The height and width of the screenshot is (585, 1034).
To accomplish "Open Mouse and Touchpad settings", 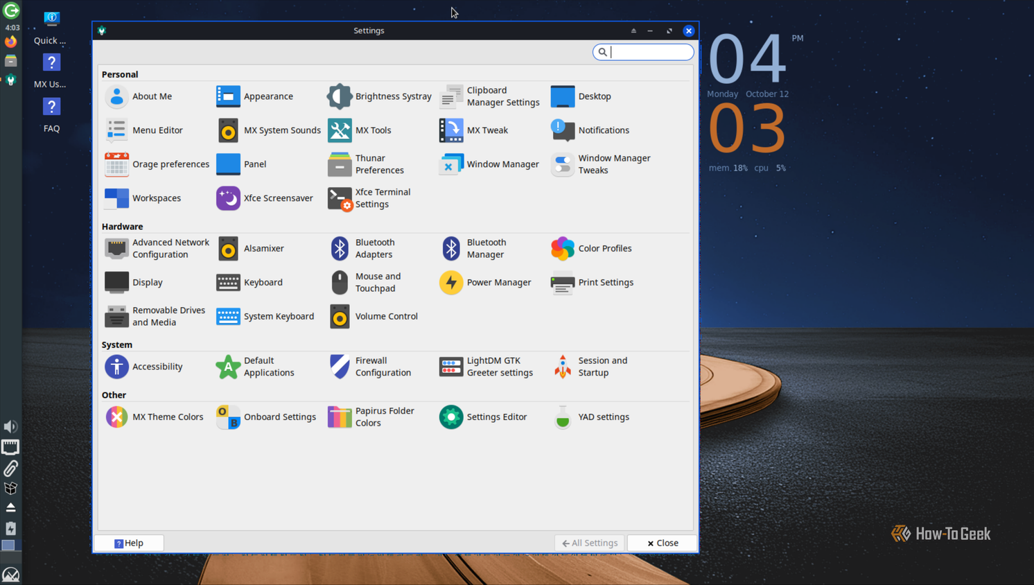I will pos(365,282).
